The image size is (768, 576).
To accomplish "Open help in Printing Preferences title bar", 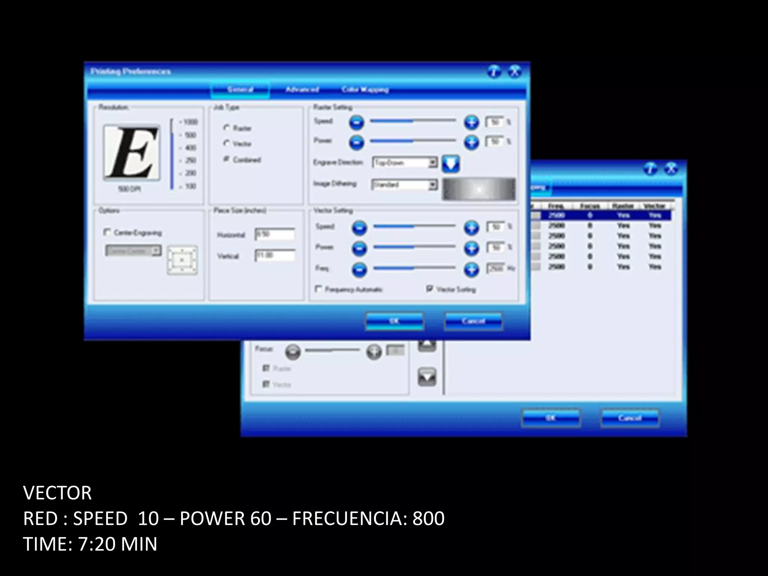I will pyautogui.click(x=494, y=71).
